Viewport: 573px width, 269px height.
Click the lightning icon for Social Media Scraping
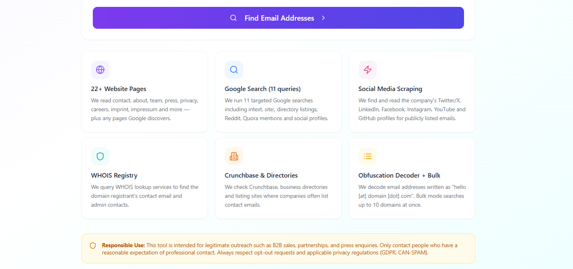[368, 70]
